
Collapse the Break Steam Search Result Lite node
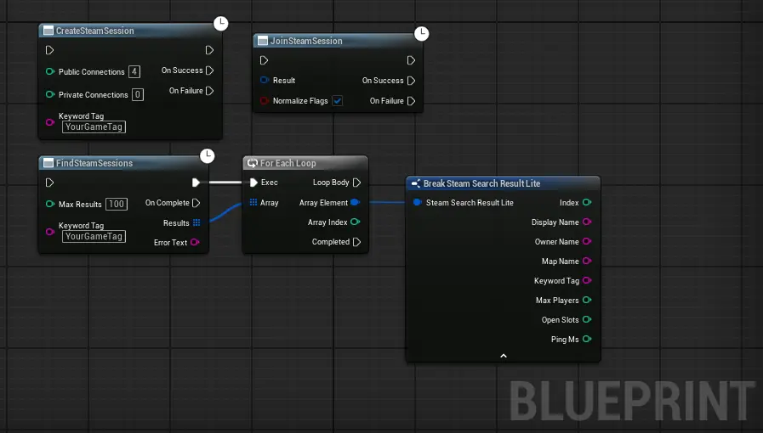503,356
